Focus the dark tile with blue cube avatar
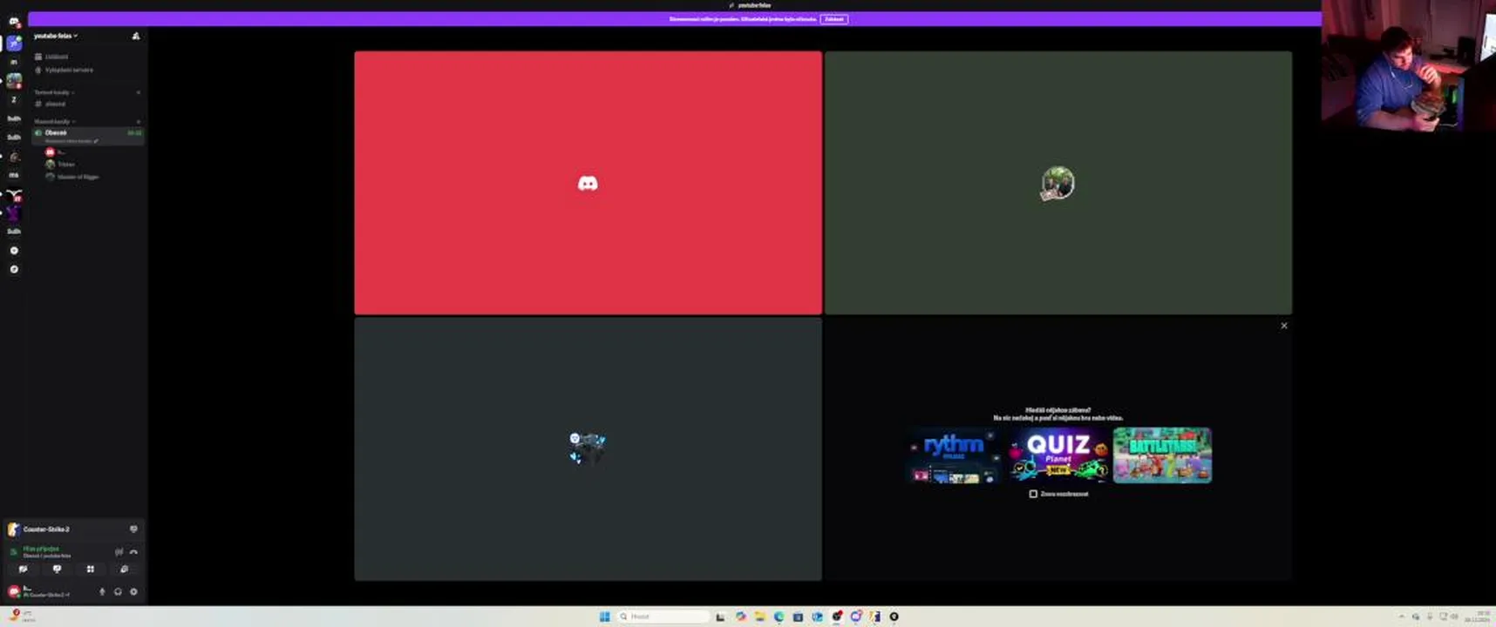 coord(588,449)
